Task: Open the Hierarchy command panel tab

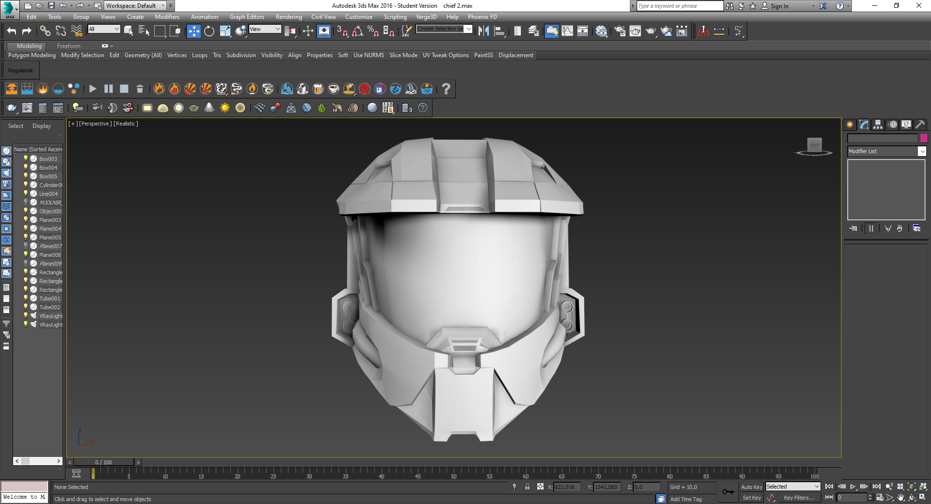Action: click(x=878, y=125)
